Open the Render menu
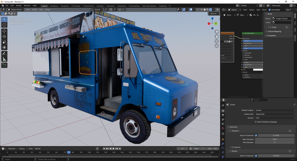The image size is (297, 161). coord(19,6)
